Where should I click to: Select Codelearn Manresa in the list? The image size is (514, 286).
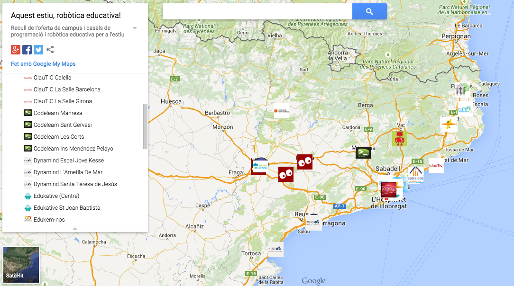click(x=58, y=113)
